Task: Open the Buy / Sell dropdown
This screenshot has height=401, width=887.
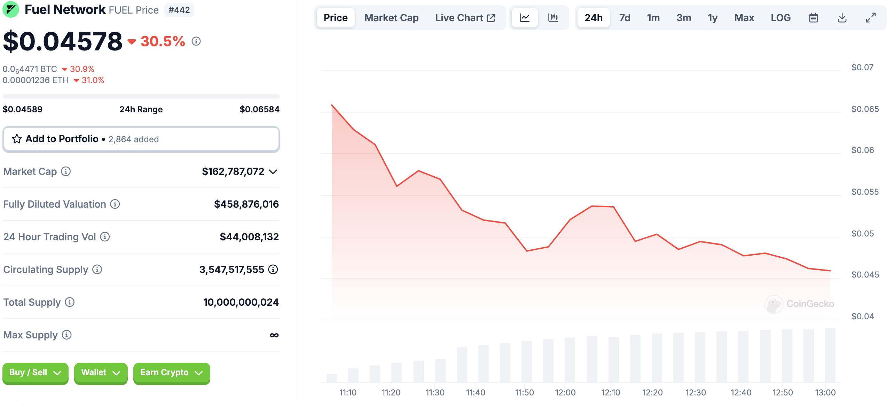Action: (35, 373)
